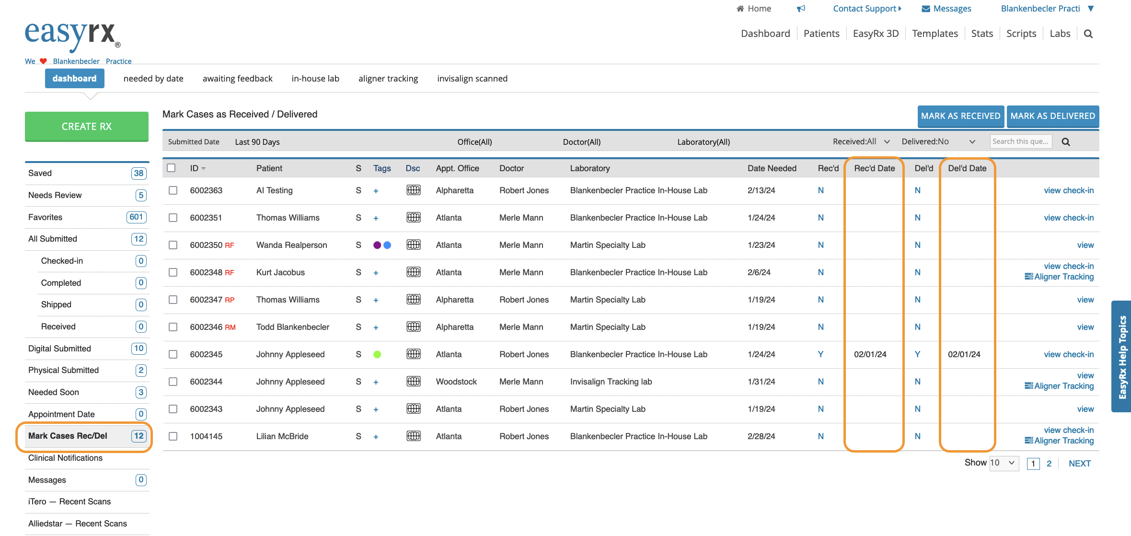The width and height of the screenshot is (1131, 536).
Task: Open Dsc grid icon for case 6002363
Action: 414,190
